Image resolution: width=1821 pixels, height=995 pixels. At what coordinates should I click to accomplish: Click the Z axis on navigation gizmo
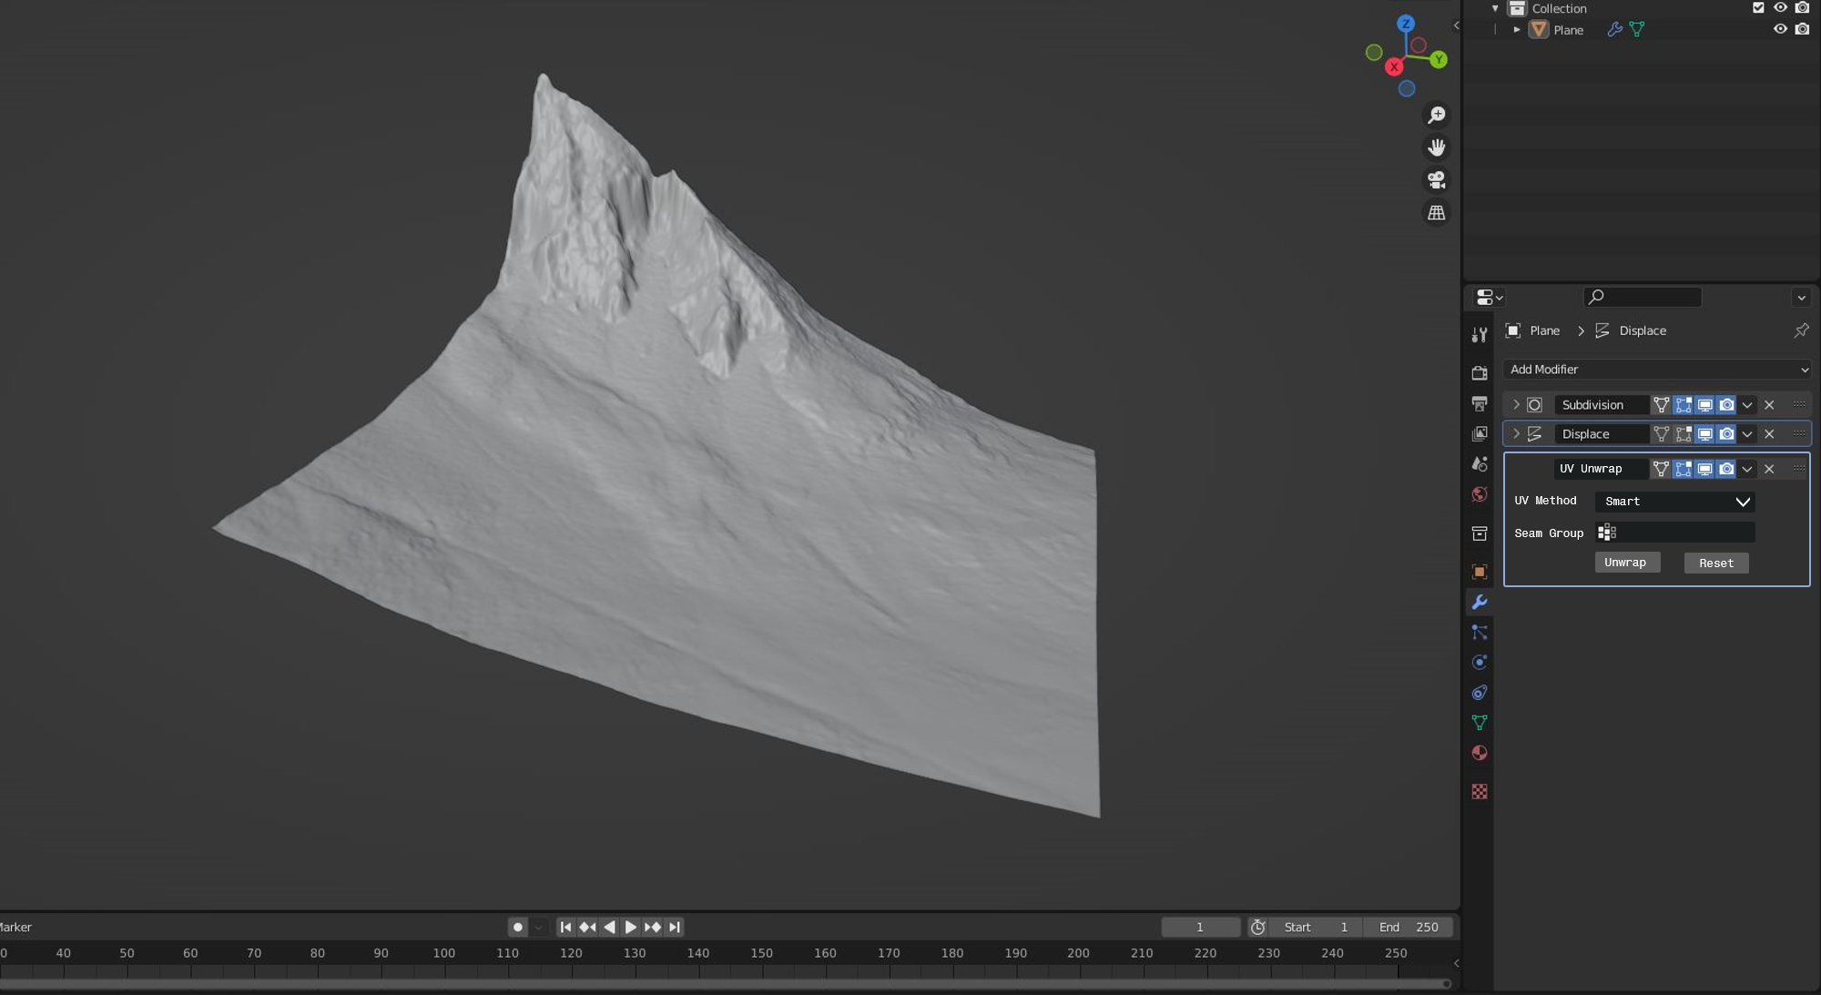click(x=1406, y=24)
